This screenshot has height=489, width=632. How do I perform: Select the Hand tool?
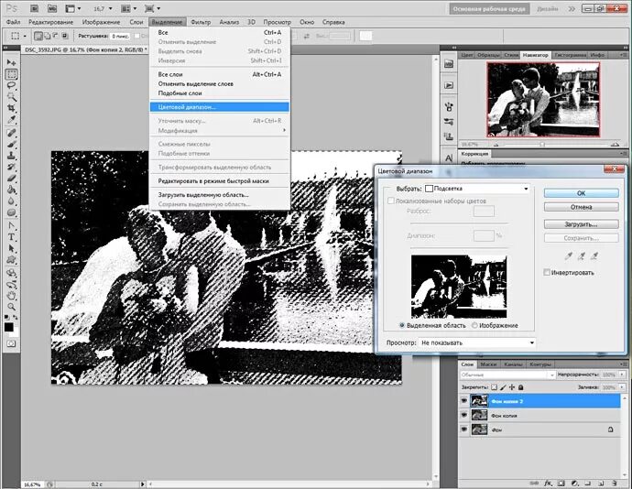coord(11,296)
